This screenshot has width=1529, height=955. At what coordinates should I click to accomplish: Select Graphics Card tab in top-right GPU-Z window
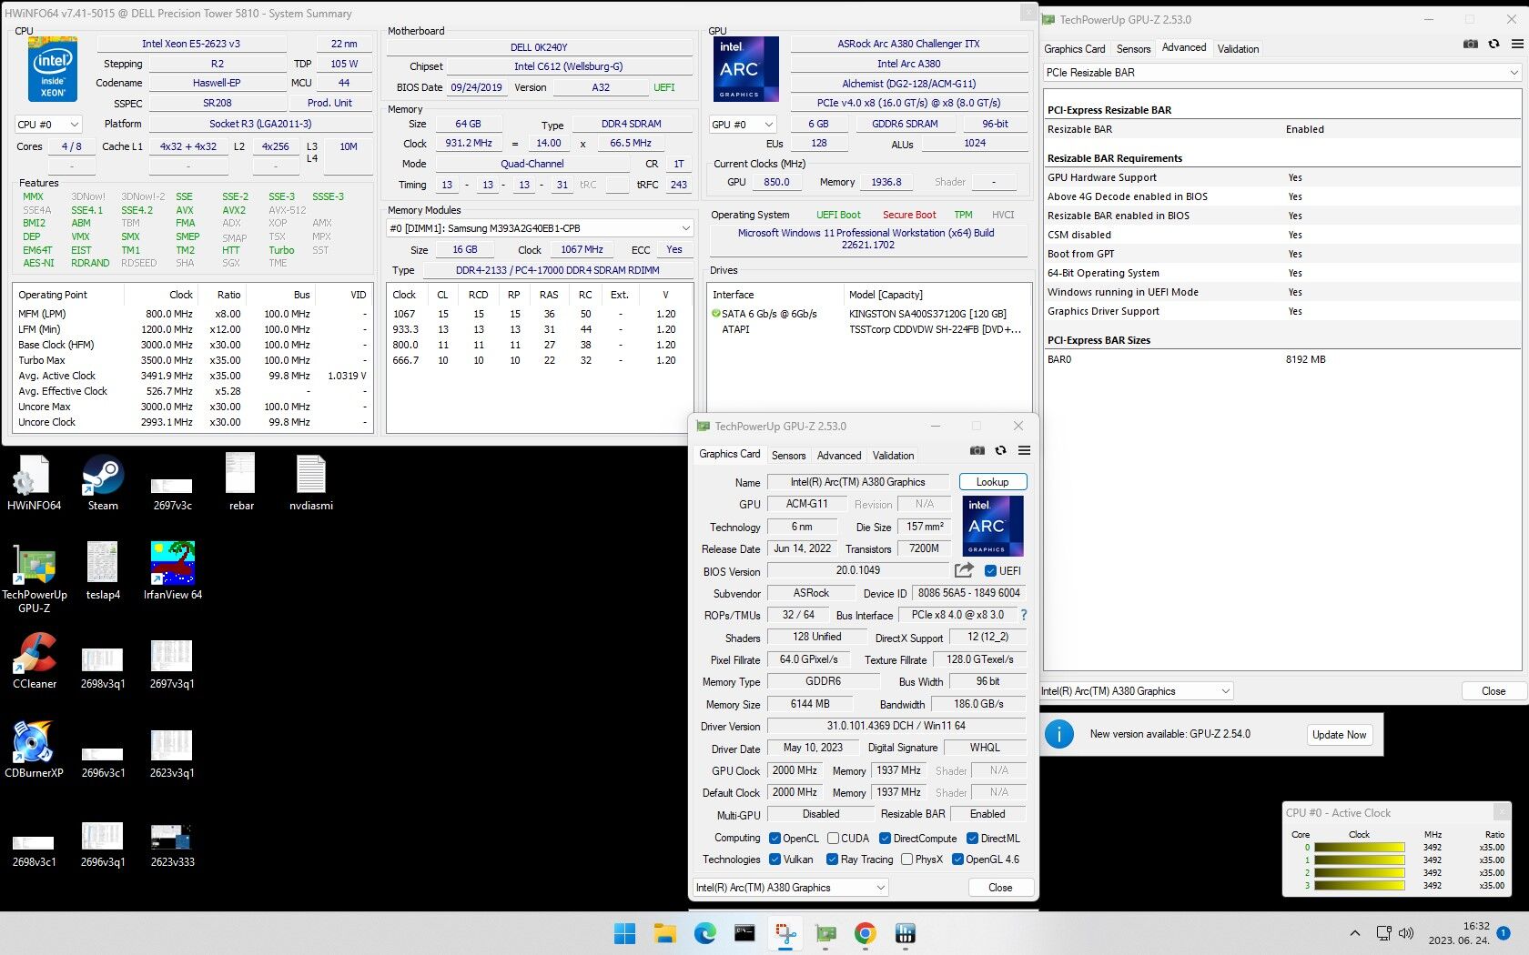coord(1075,49)
